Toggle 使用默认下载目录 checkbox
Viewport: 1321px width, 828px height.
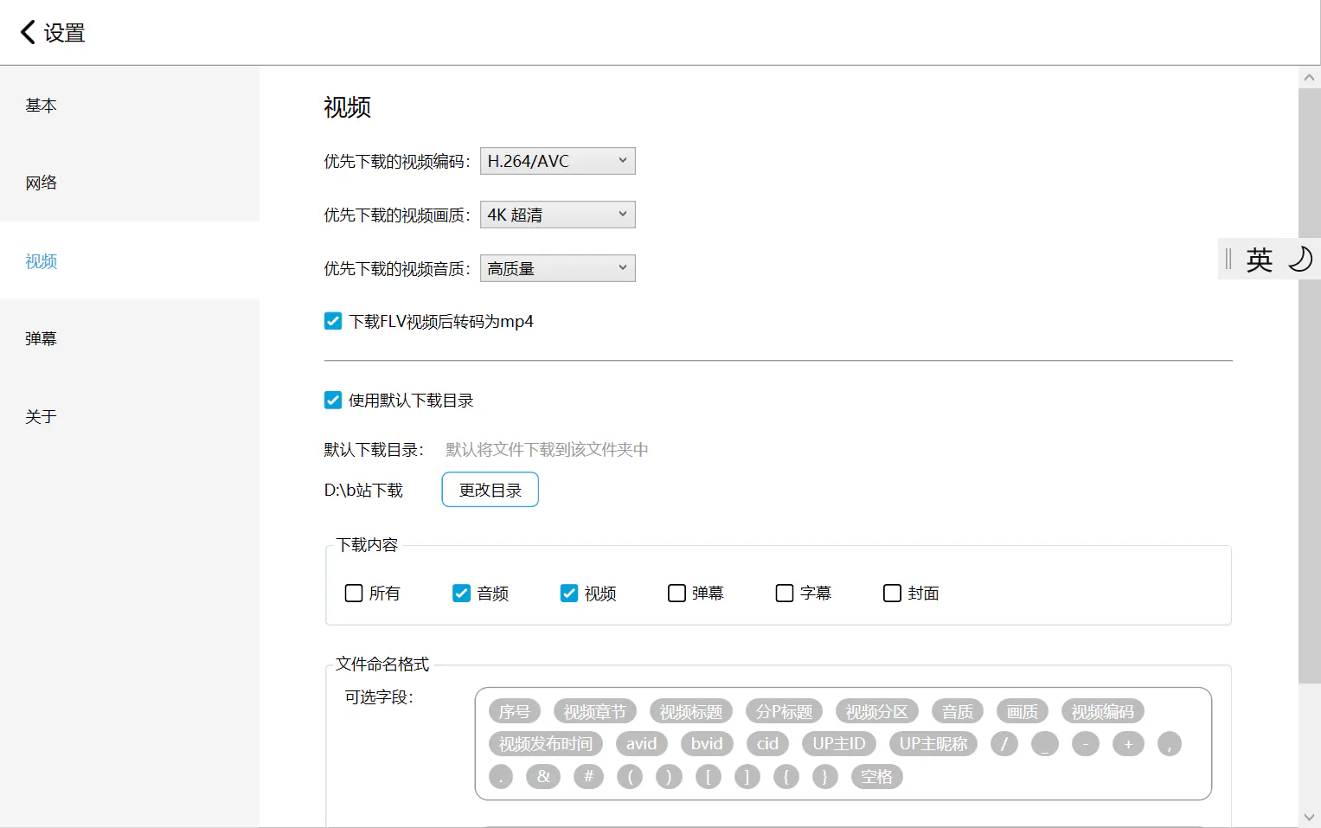(333, 401)
